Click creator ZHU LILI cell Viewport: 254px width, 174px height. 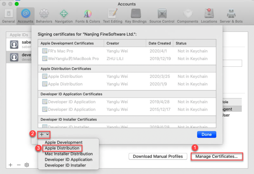[115, 59]
